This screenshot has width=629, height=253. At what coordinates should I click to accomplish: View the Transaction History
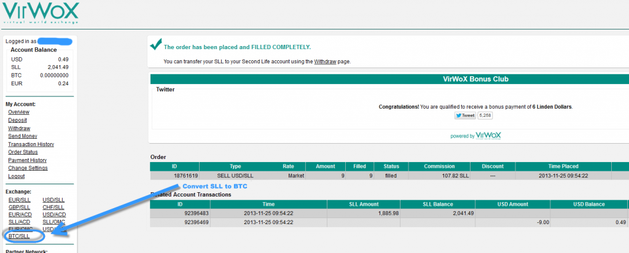[x=31, y=144]
